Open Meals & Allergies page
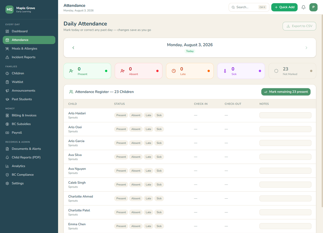Image resolution: width=323 pixels, height=233 pixels. (x=29, y=49)
